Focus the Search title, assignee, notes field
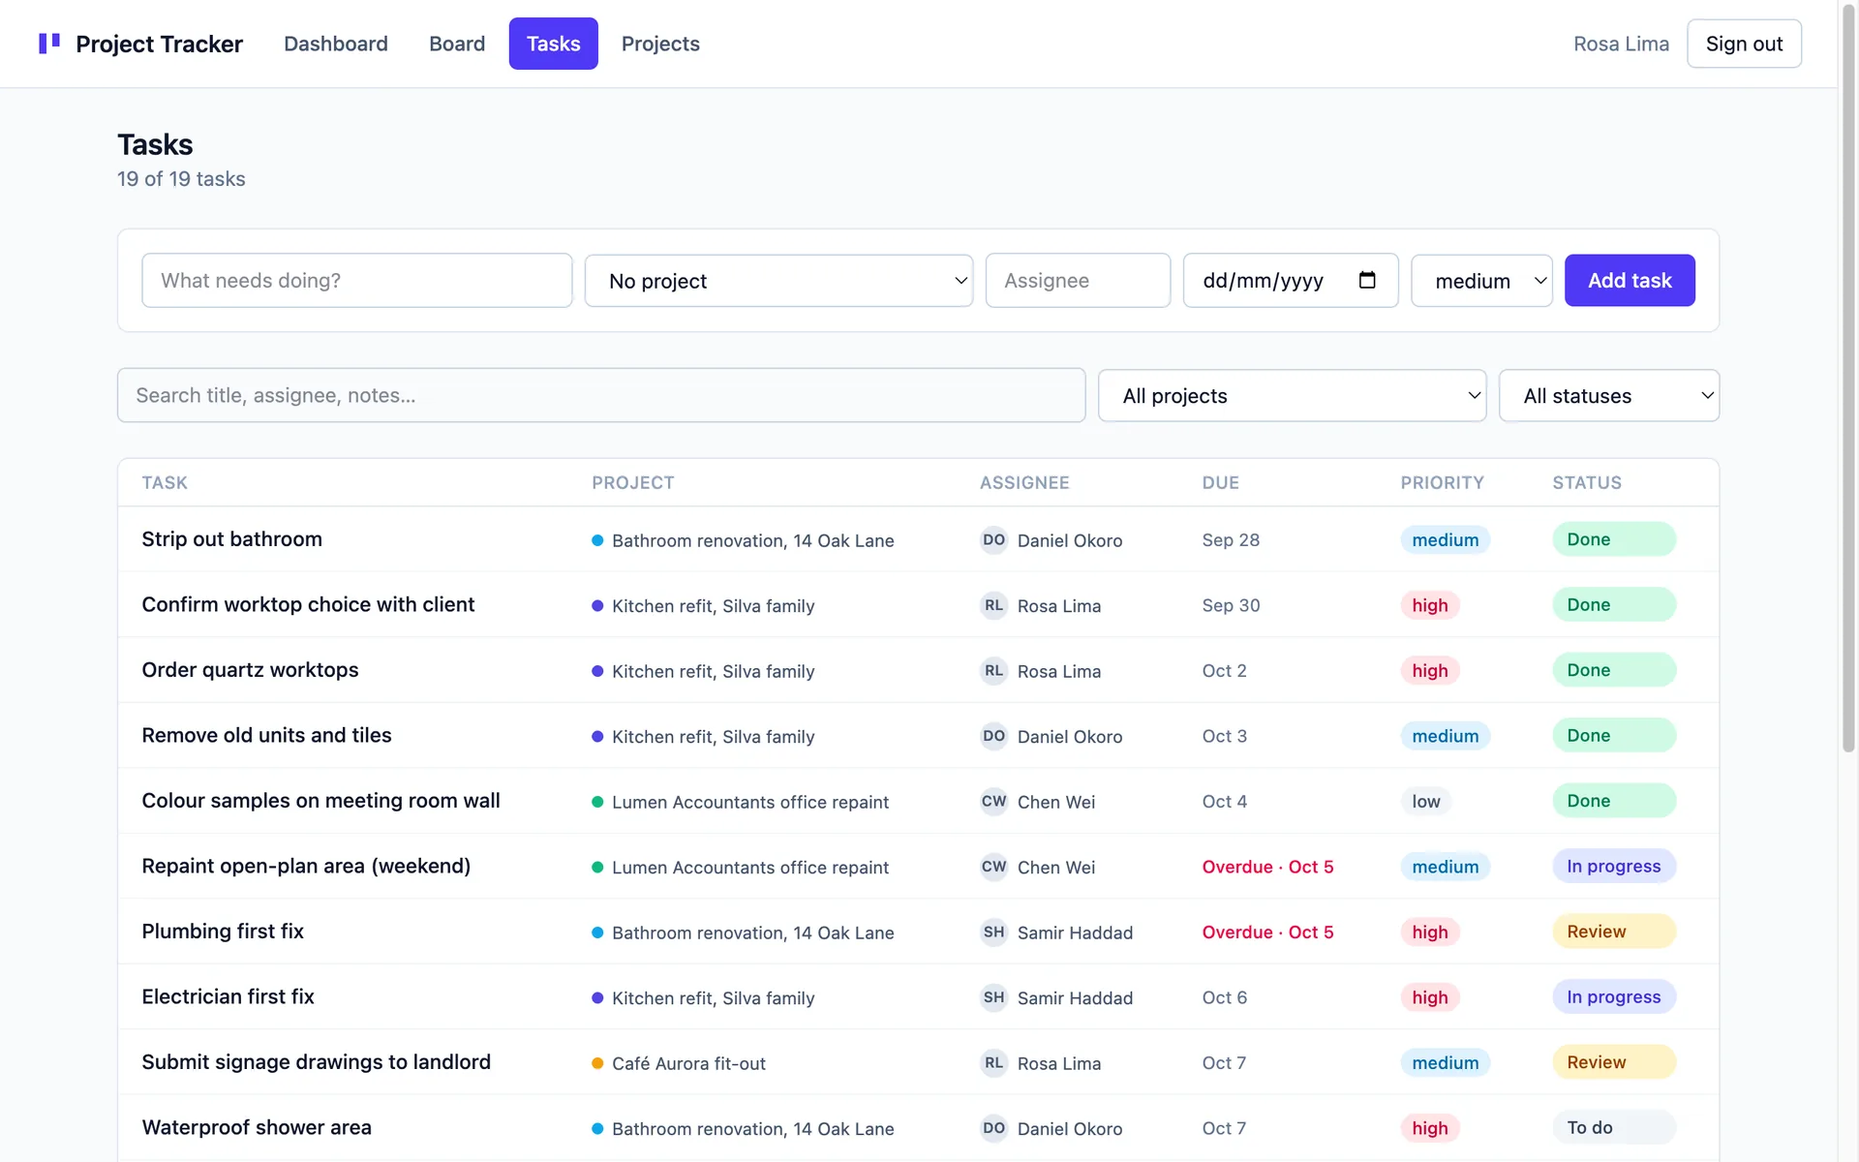The image size is (1859, 1162). [x=601, y=395]
